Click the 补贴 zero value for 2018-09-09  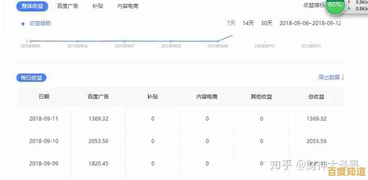153,164
